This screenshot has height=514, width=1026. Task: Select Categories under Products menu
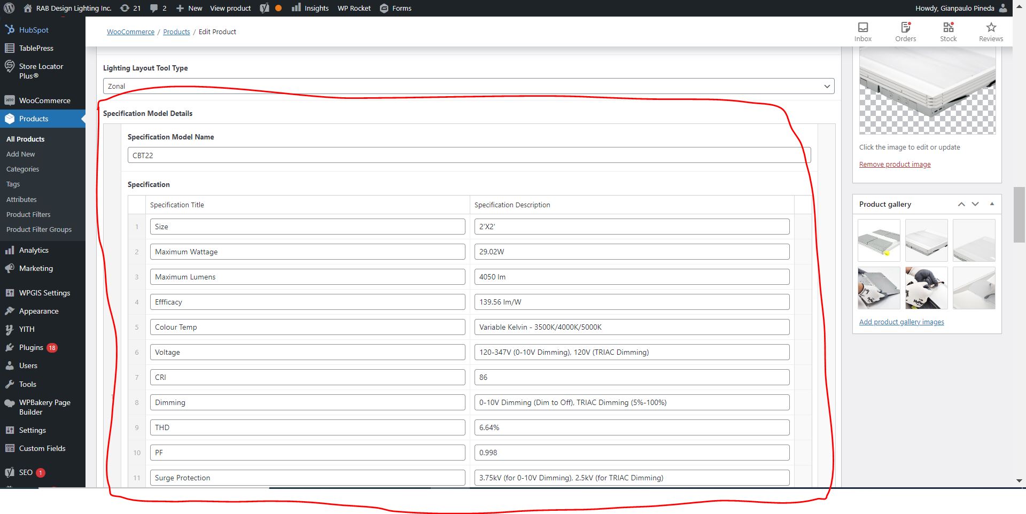point(22,169)
